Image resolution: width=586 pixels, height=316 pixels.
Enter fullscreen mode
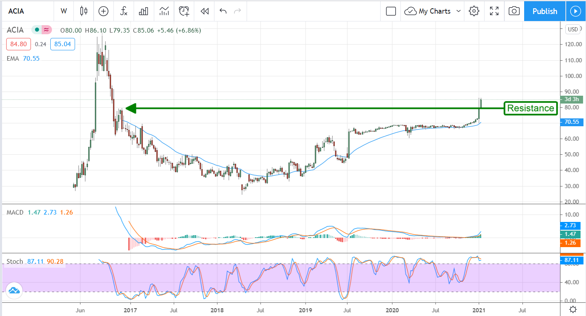tap(494, 11)
